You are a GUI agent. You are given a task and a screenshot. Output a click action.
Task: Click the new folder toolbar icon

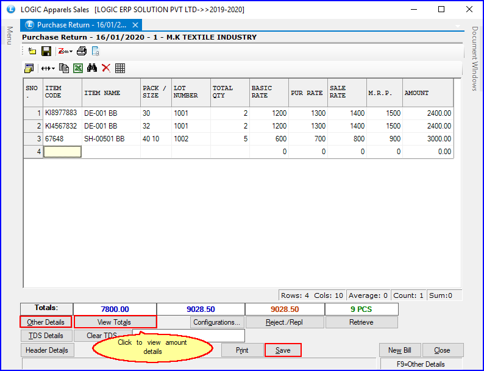(x=32, y=51)
